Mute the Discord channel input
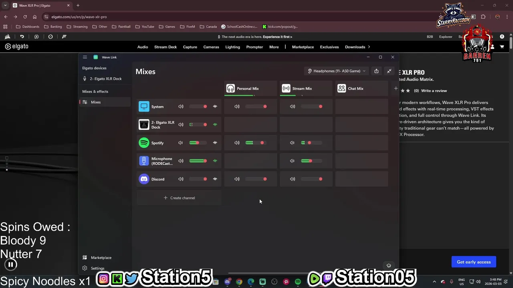The height and width of the screenshot is (288, 513). click(181, 179)
